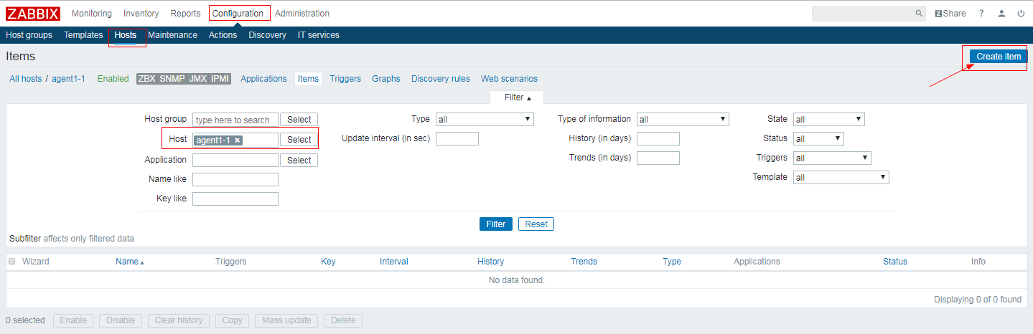Click Select button for Application
This screenshot has height=334, width=1033.
click(x=299, y=161)
